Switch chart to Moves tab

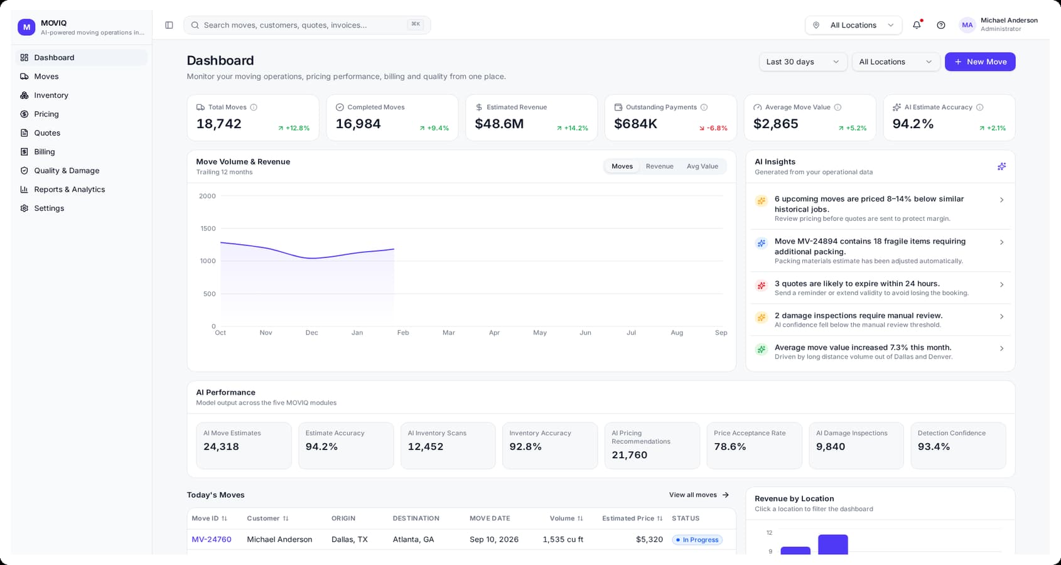pyautogui.click(x=622, y=166)
